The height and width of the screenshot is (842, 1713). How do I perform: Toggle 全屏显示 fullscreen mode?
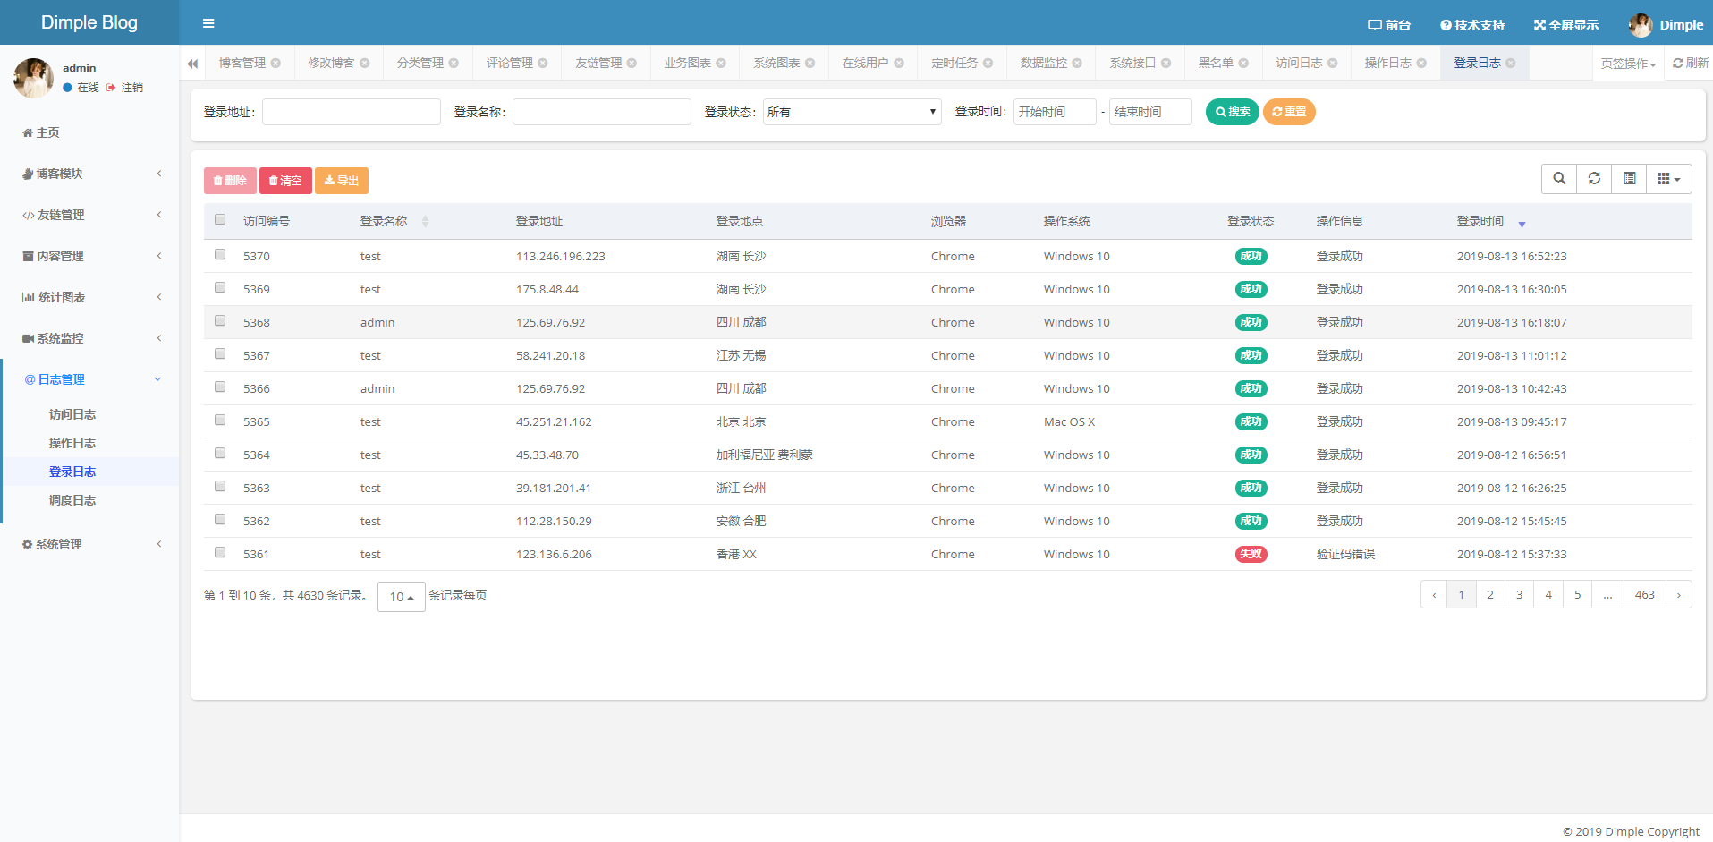(1566, 25)
